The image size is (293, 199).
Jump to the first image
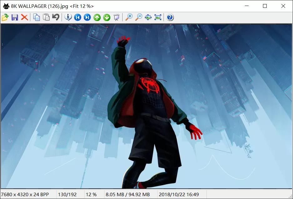pos(78,18)
